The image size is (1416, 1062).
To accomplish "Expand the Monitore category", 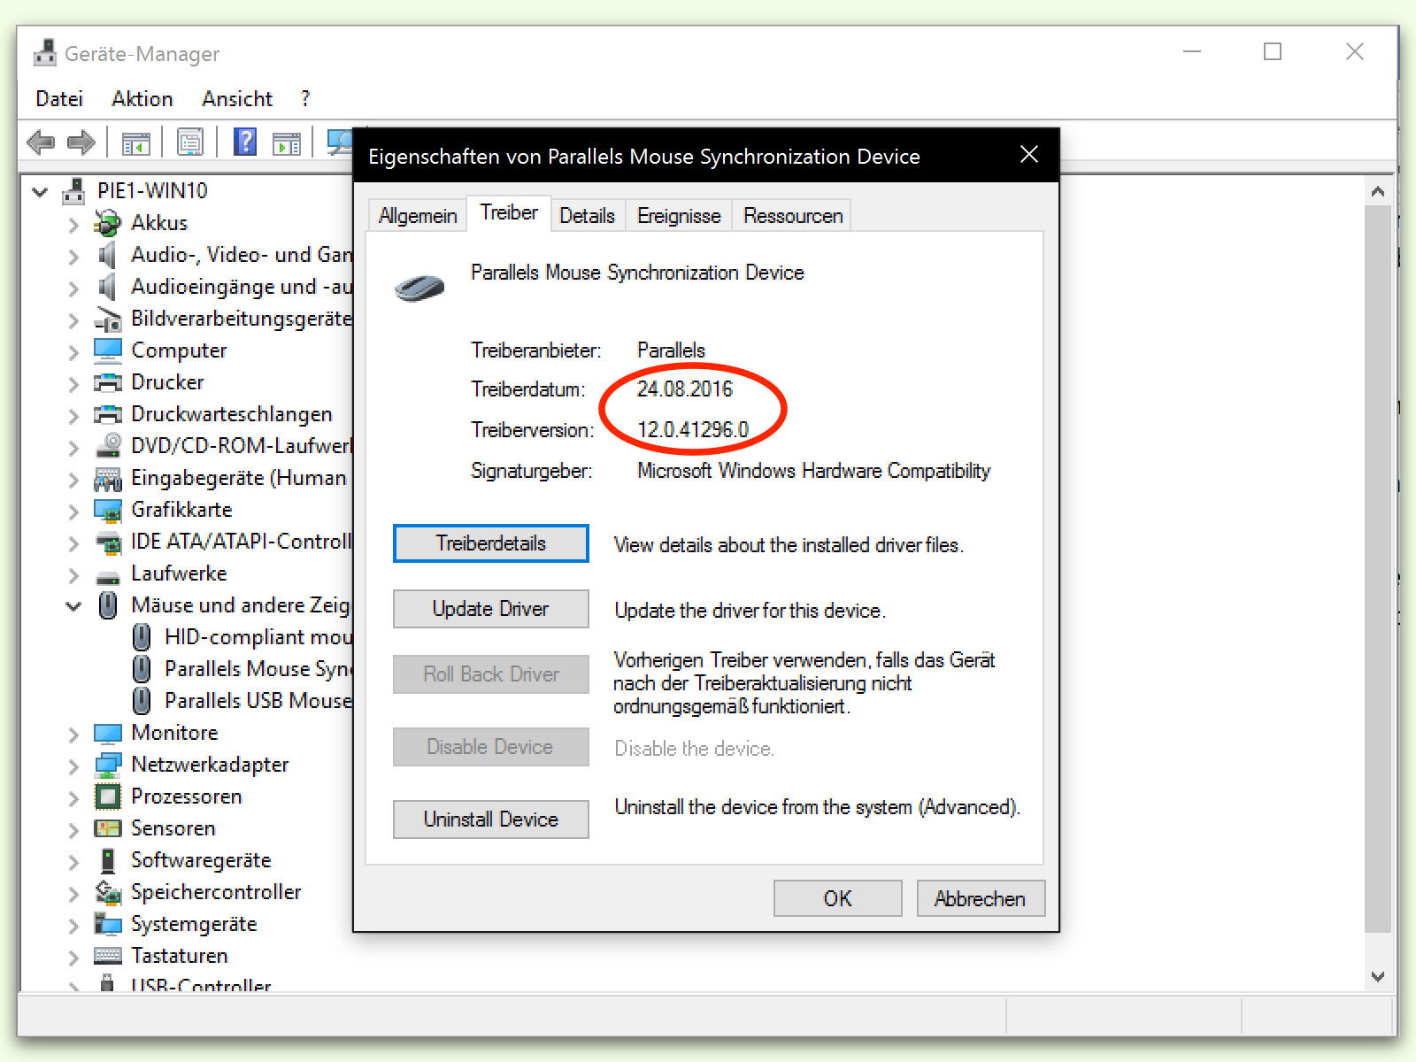I will coord(74,735).
